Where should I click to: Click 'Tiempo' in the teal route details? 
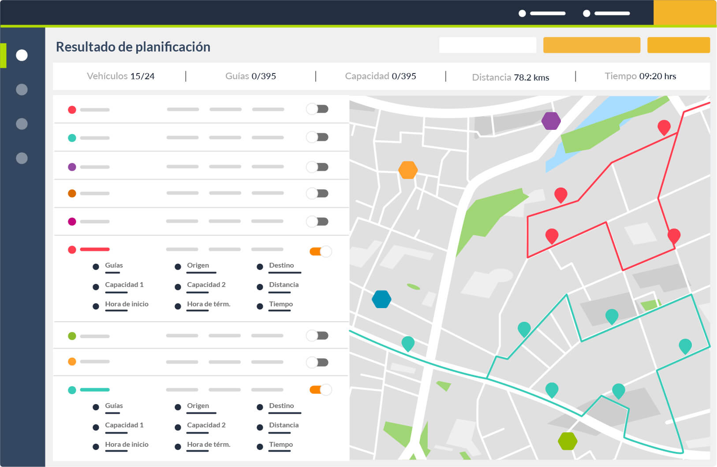281,445
